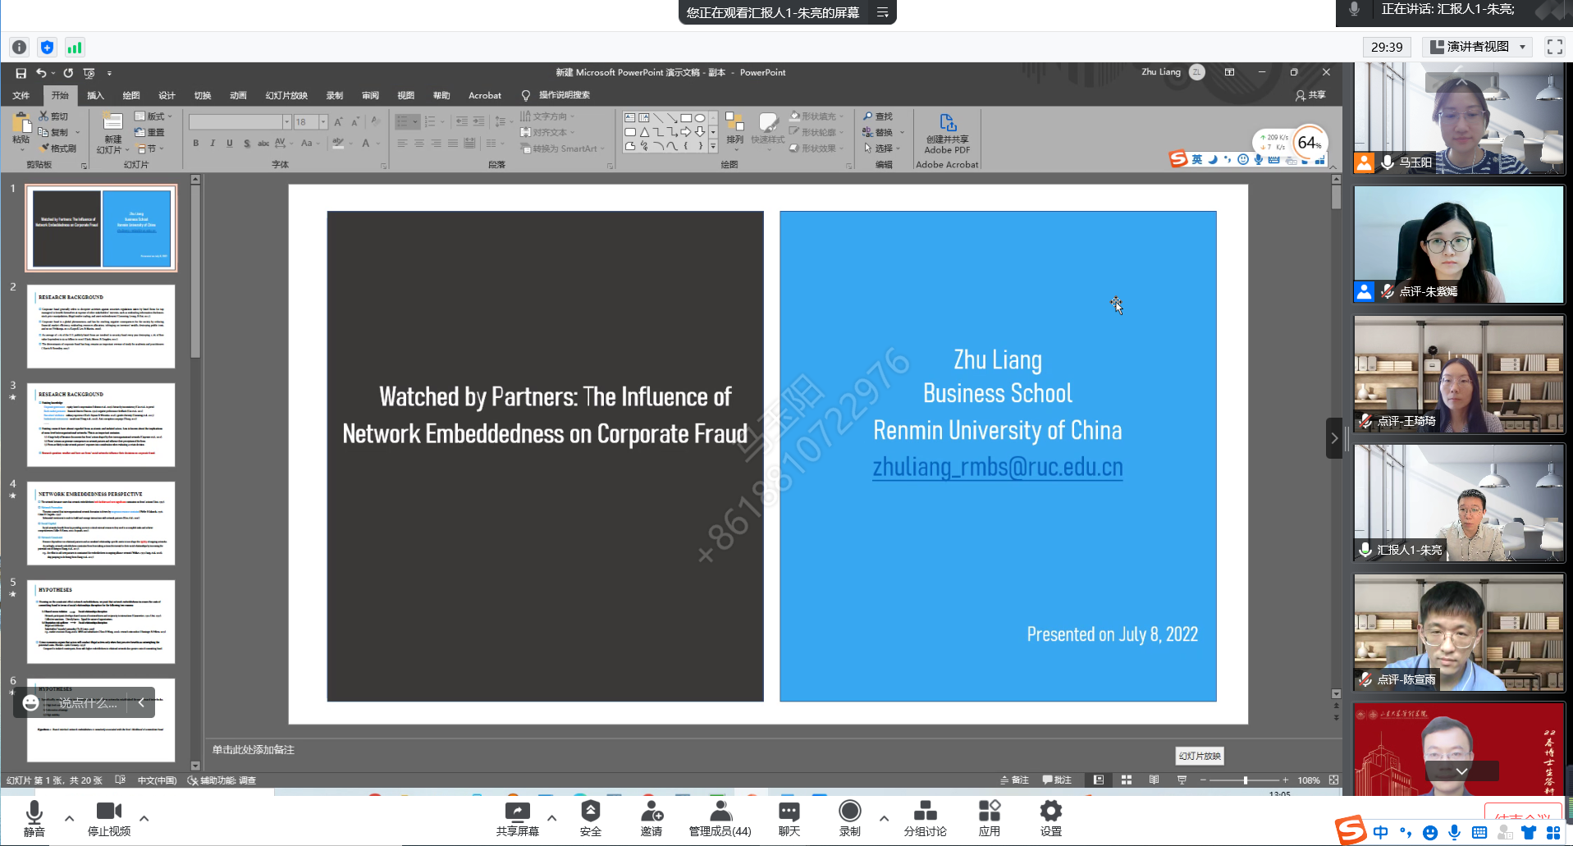
Task: Open breakout group discussion
Action: click(x=925, y=817)
